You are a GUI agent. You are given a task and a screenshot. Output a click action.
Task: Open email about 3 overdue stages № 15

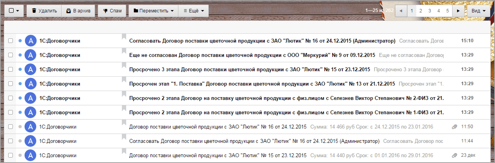pos(249,69)
